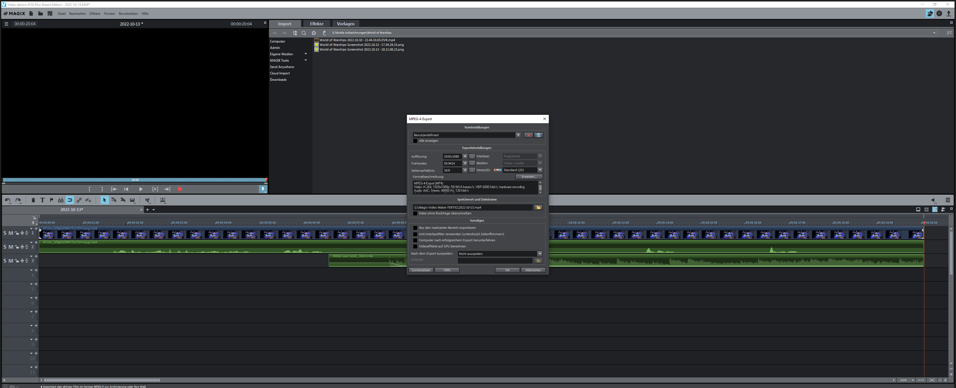Click the file path input field
Viewport: 956px width, 388px height.
pyautogui.click(x=472, y=208)
